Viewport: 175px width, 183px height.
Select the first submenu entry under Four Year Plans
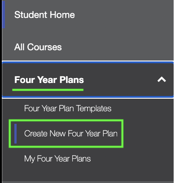[x=68, y=108]
